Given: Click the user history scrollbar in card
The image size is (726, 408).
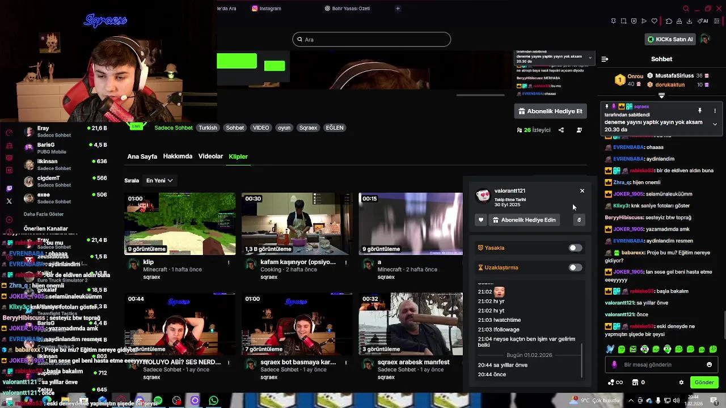Looking at the screenshot, I should coord(581,361).
